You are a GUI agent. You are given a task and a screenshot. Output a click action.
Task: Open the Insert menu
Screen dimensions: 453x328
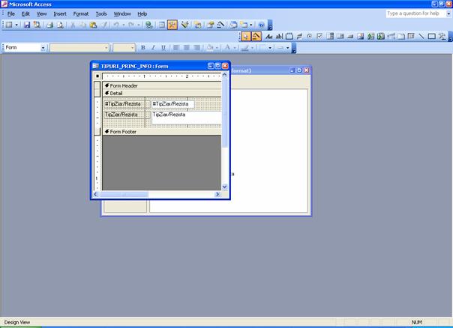(x=59, y=13)
